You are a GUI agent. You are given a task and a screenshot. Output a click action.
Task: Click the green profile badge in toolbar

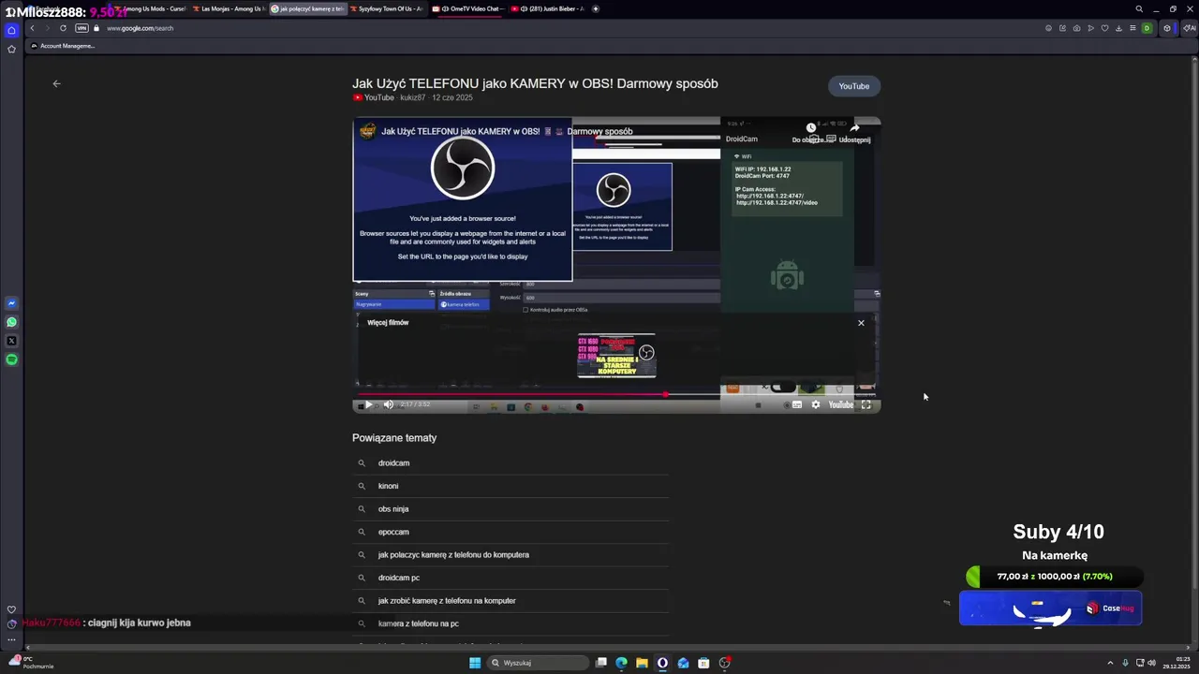1147,28
